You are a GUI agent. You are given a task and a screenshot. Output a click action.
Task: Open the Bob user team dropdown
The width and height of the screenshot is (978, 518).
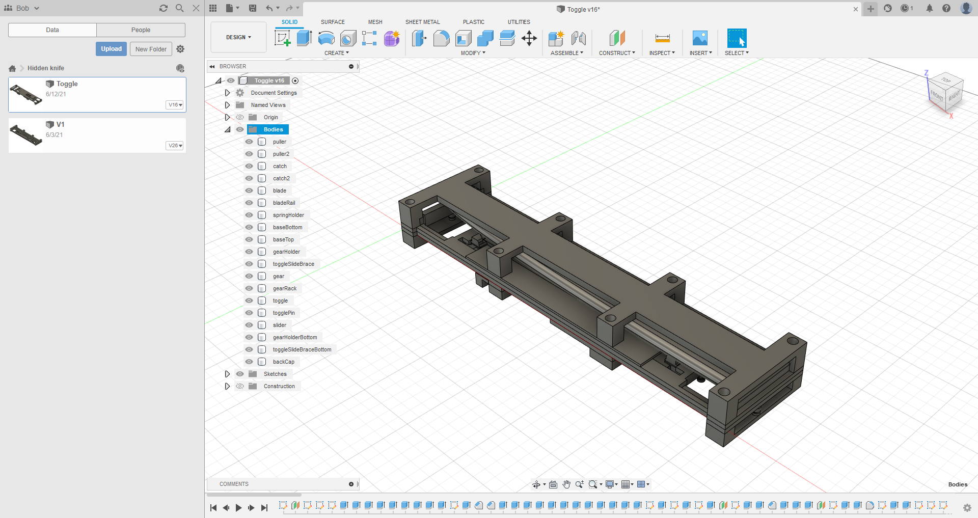22,8
